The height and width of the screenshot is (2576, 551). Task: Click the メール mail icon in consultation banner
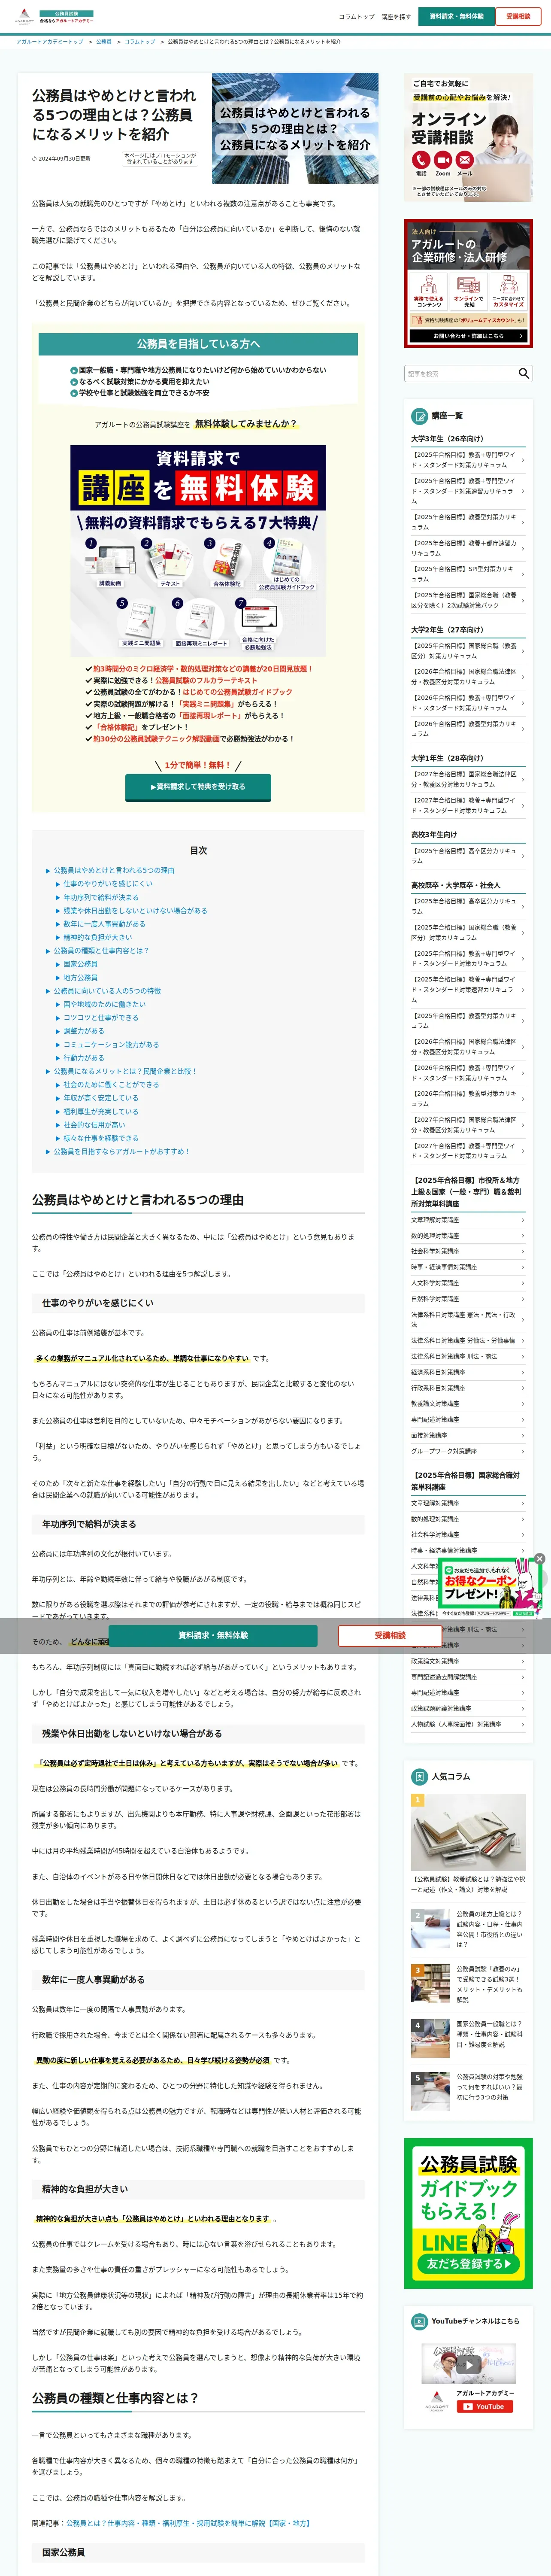(x=465, y=160)
